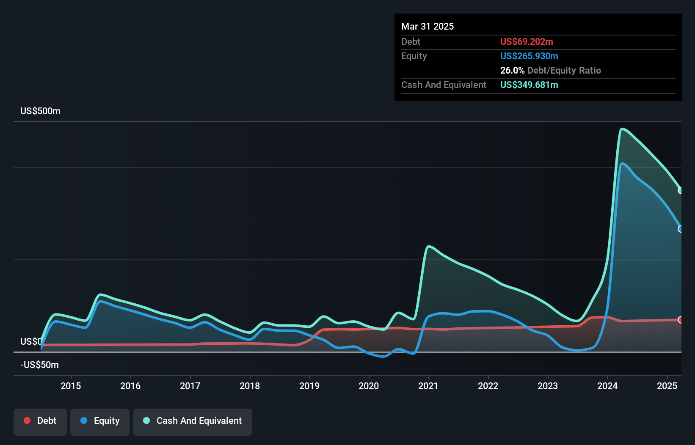Viewport: 695px width, 445px height.
Task: Toggle visibility of the Debt series
Action: pyautogui.click(x=40, y=421)
